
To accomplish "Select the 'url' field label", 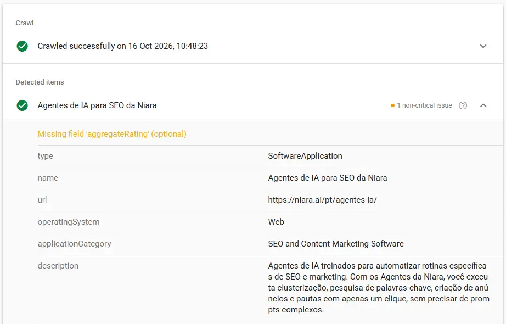I will click(42, 200).
